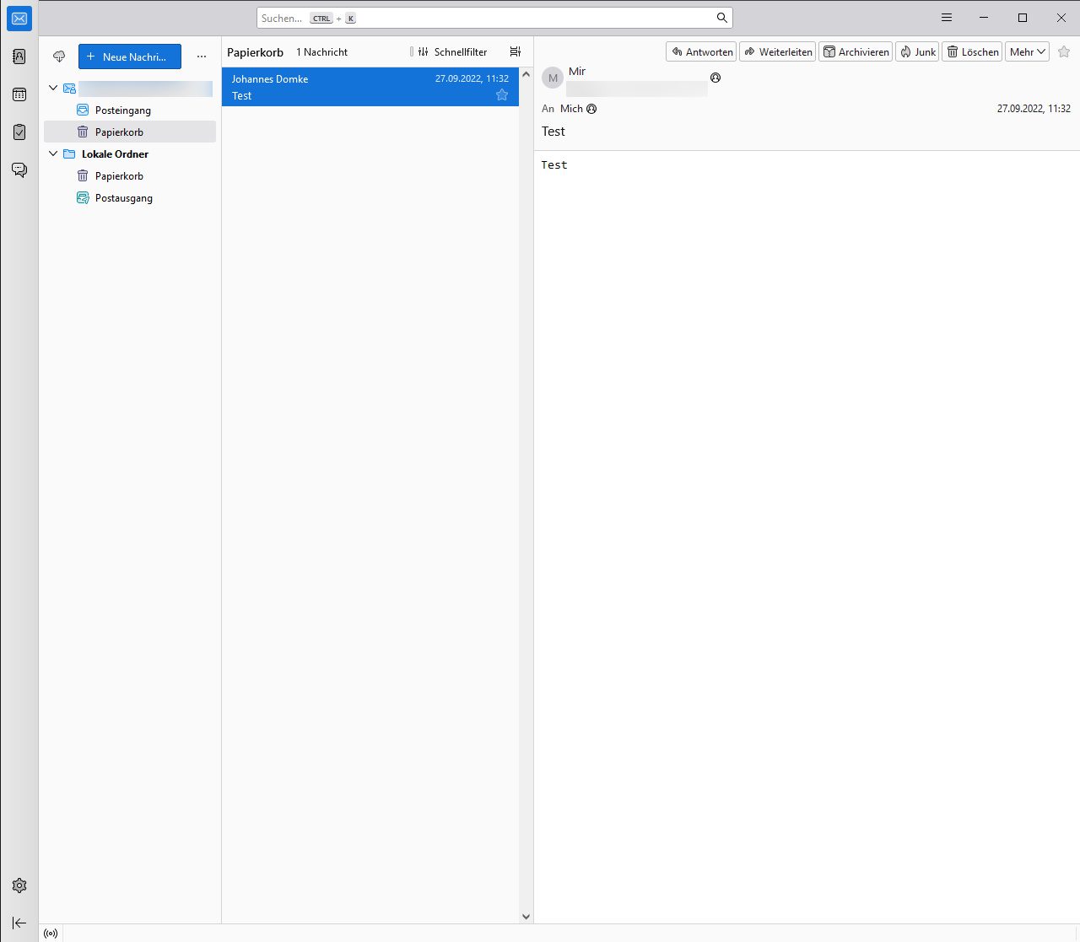Image resolution: width=1080 pixels, height=942 pixels.
Task: Toggle the Schnellfilter bar
Action: tap(453, 51)
